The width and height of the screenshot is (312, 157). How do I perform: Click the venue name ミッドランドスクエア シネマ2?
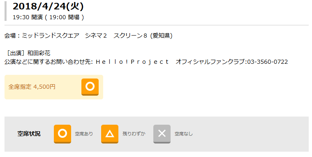click(64, 36)
